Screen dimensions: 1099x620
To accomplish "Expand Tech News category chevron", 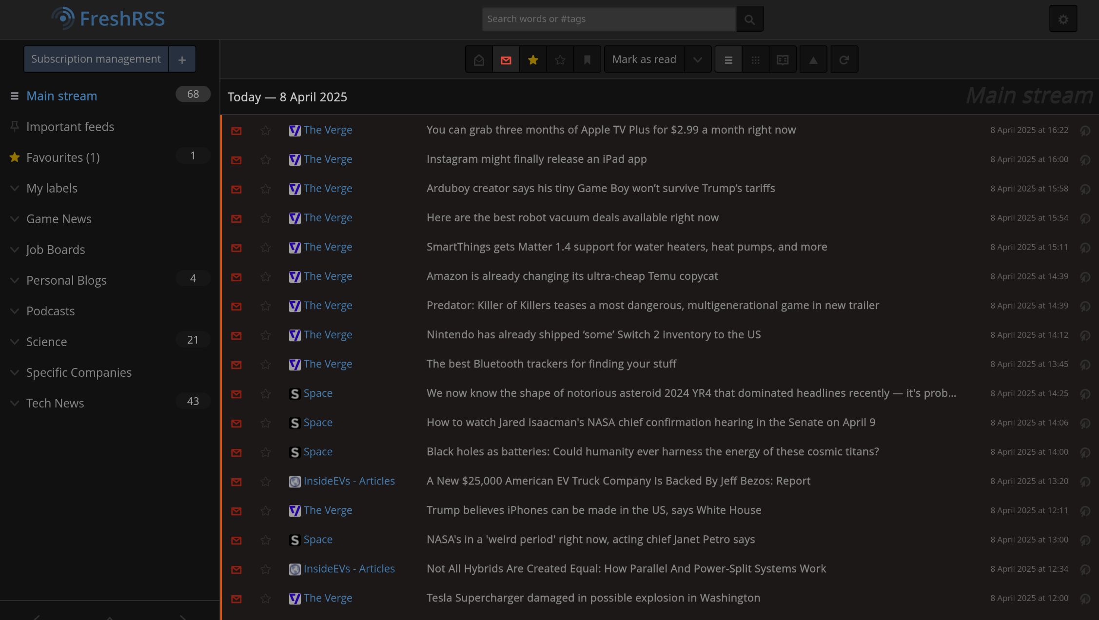I will [x=15, y=403].
